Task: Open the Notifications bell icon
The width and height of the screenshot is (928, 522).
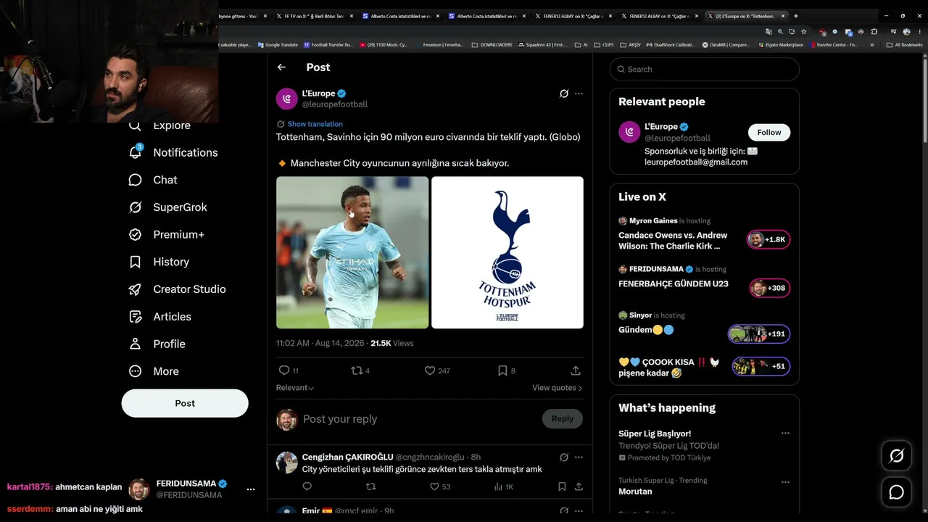Action: coord(135,152)
